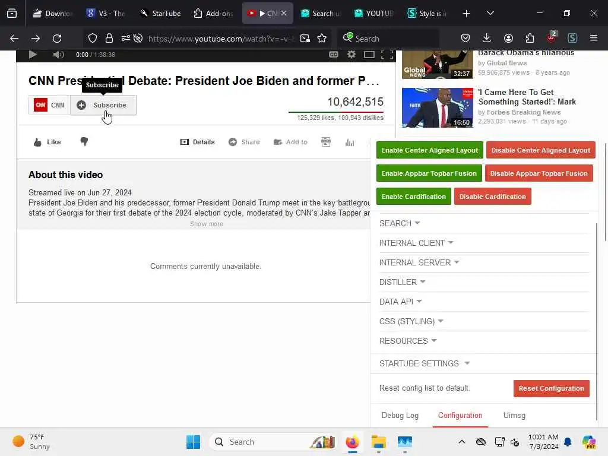Click the CNN channel logo button

click(49, 105)
